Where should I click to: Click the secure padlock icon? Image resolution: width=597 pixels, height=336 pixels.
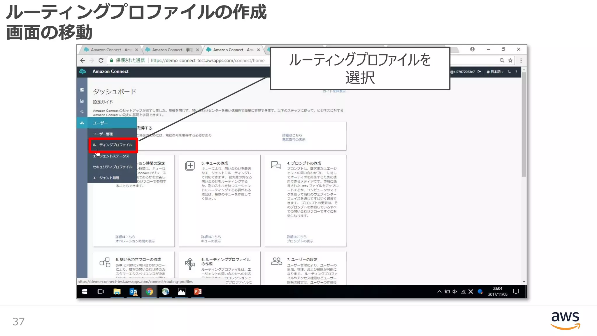point(111,60)
